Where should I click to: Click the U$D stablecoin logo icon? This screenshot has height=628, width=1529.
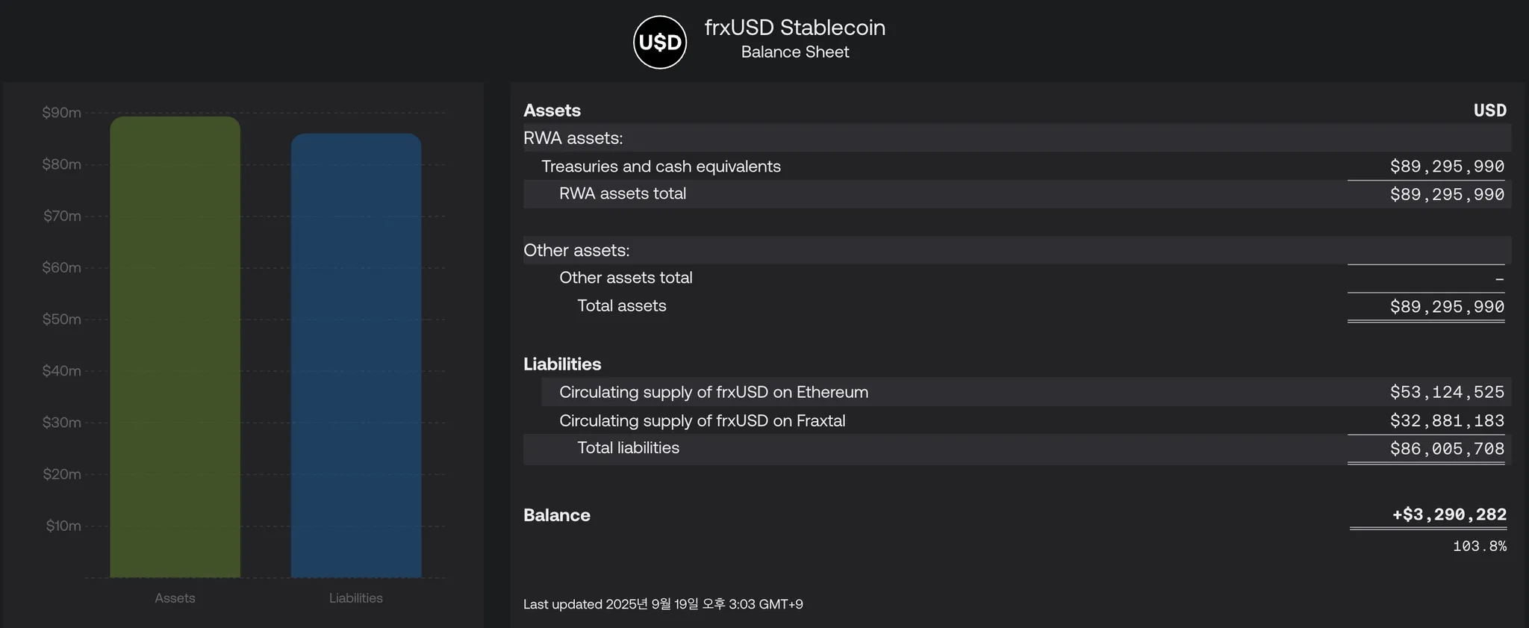[660, 43]
